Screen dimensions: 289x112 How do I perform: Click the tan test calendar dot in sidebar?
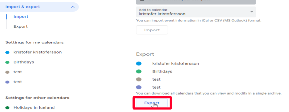pos(7,72)
